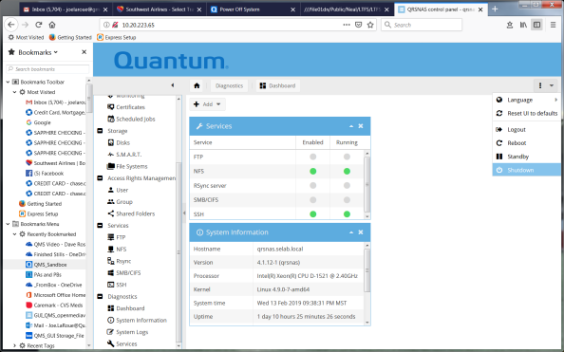Collapse the Diagnostics tree section
Screen dimensions: 564x352
[100, 297]
